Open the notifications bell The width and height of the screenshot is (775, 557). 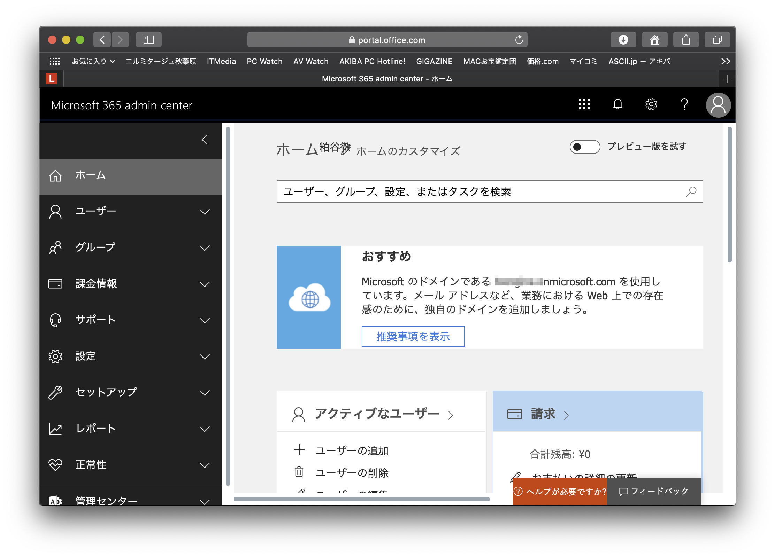click(x=617, y=104)
